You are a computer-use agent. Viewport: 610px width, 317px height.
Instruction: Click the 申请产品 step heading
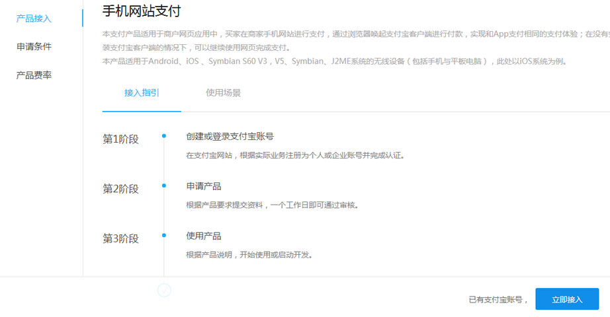(x=204, y=186)
